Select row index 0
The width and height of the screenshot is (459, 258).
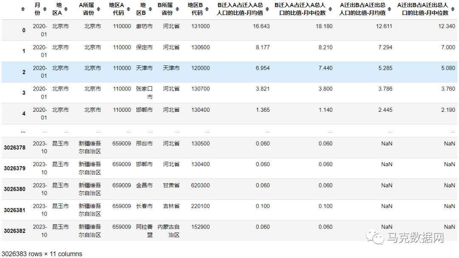tap(24, 30)
